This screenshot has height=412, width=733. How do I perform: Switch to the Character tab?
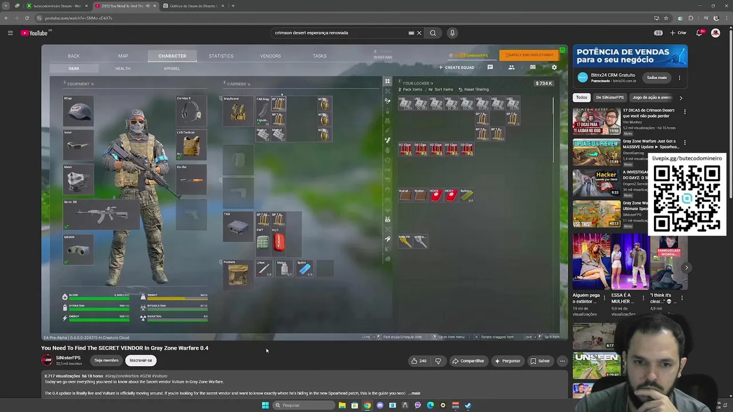click(172, 56)
